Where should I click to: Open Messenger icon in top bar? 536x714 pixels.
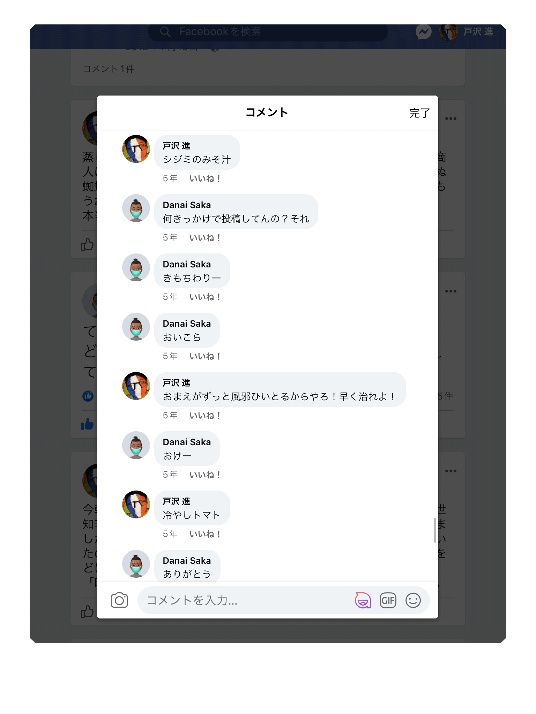[x=424, y=32]
